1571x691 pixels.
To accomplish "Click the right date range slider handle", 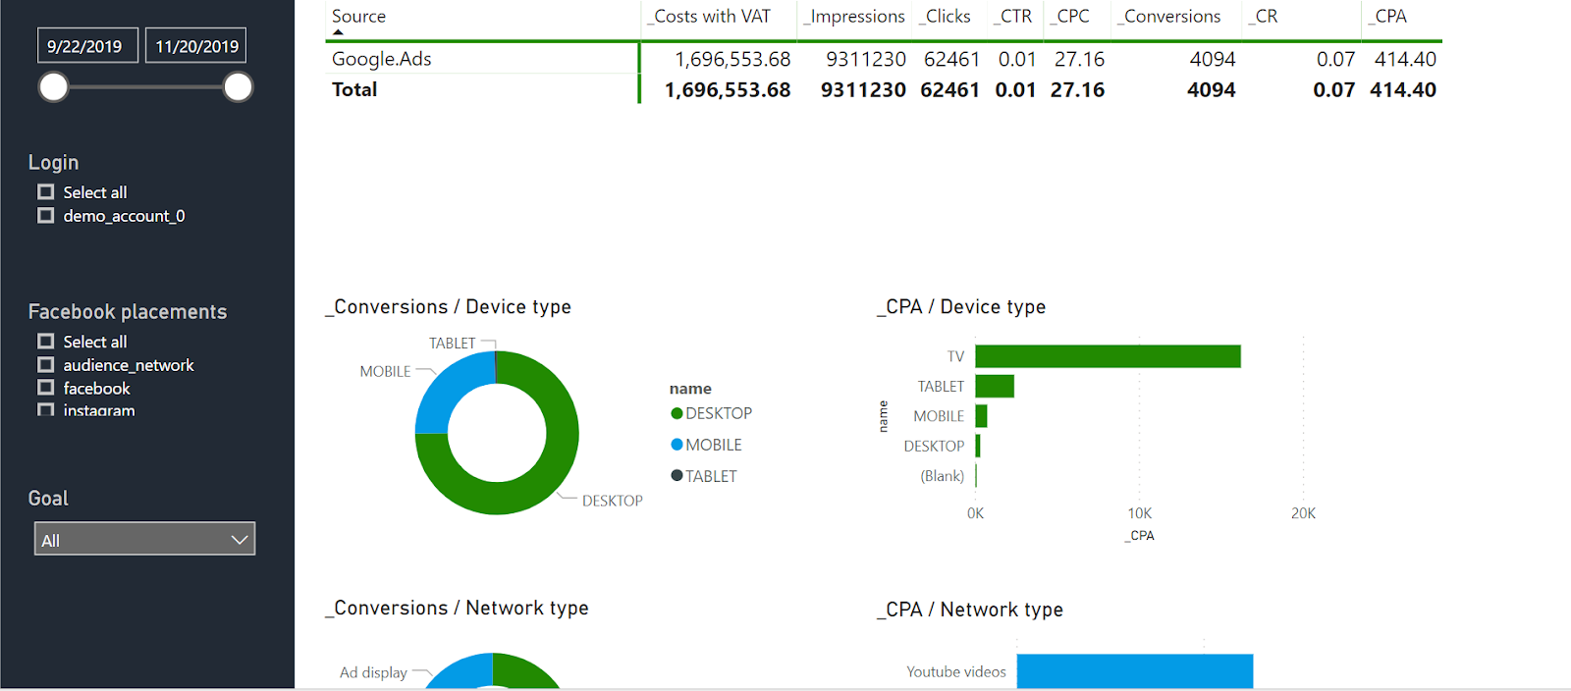I will click(238, 87).
